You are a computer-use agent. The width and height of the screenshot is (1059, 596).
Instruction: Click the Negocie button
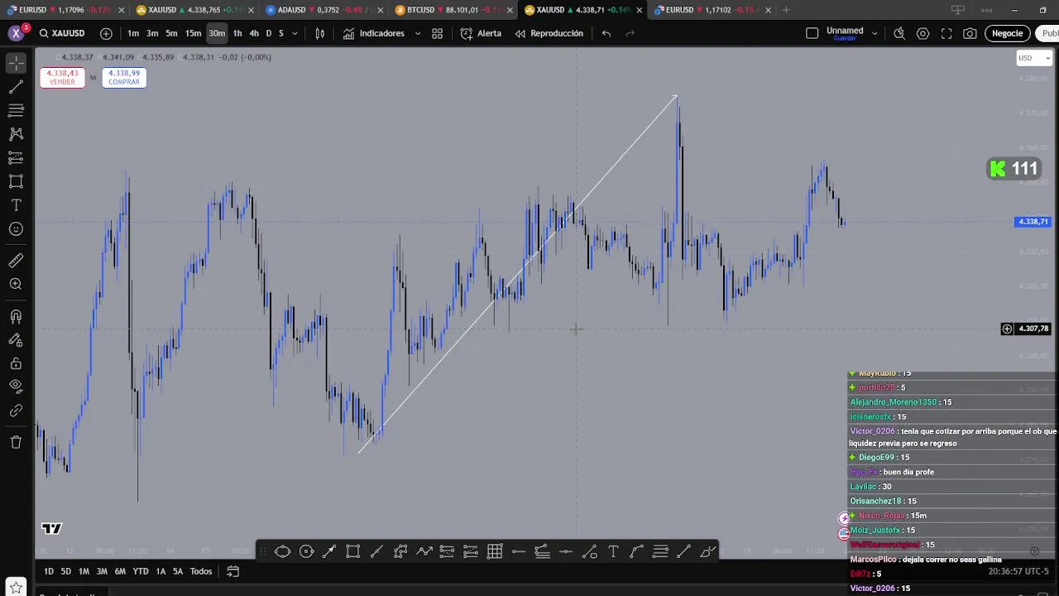coord(1007,33)
